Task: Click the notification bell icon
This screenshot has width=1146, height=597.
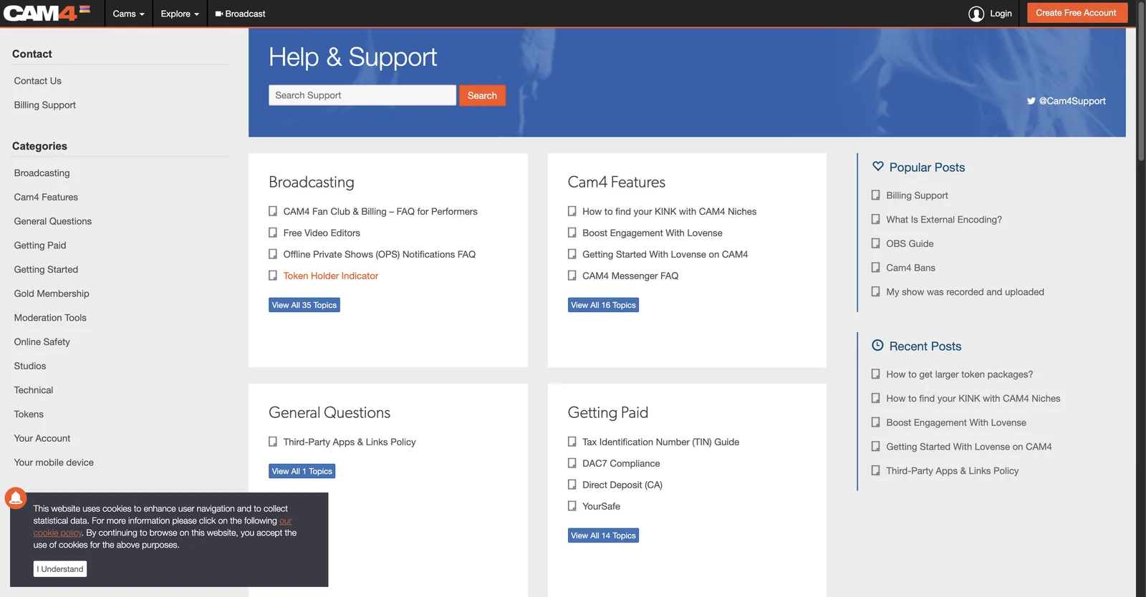Action: pos(16,497)
